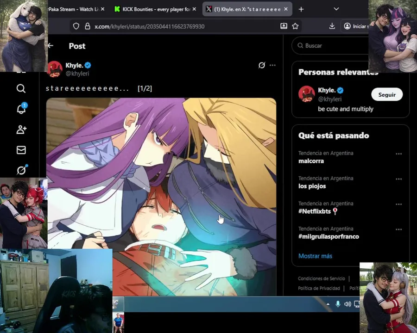Screen dimensions: 417x333
Task: Open the malcorra trend
Action: (x=311, y=161)
